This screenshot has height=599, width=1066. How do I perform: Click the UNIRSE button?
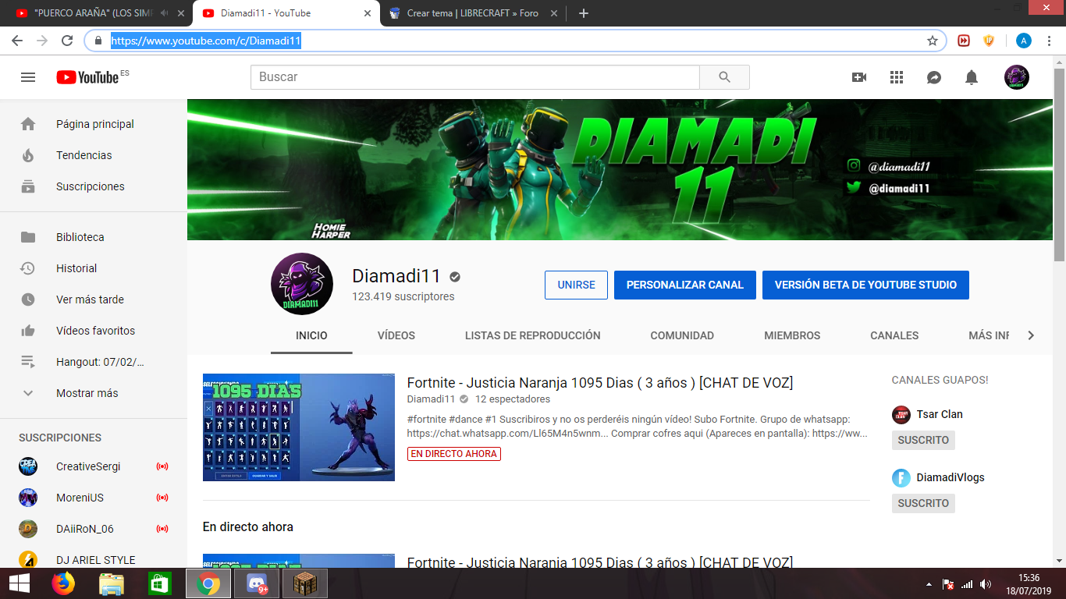(x=576, y=285)
